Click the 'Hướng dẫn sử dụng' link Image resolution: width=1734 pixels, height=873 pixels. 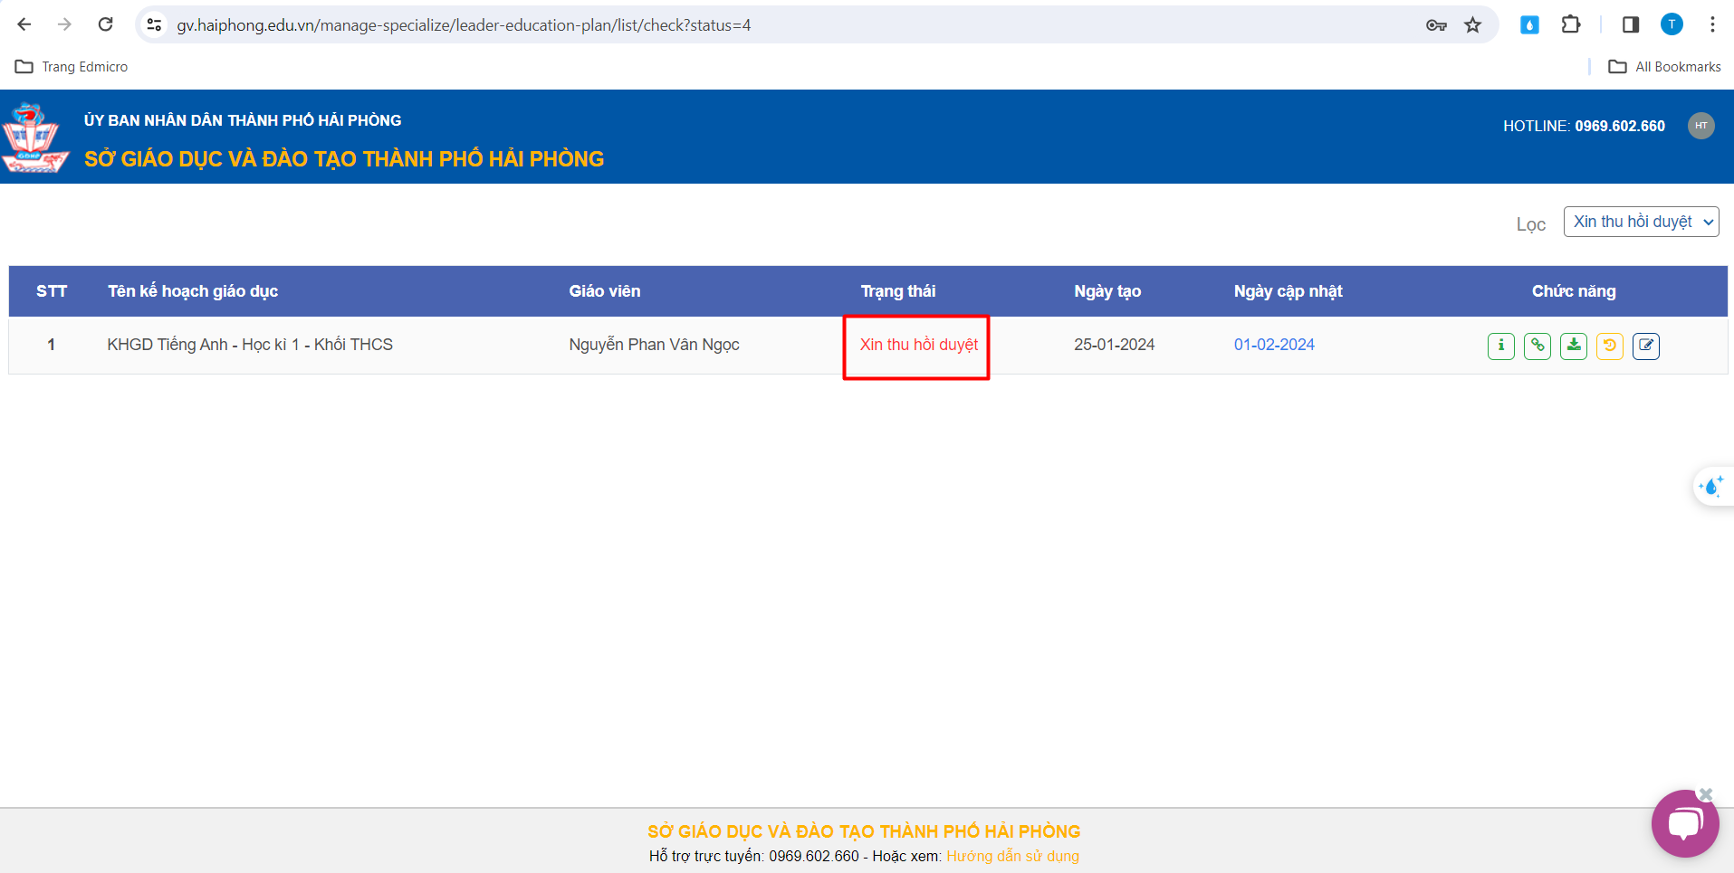pos(1012,856)
